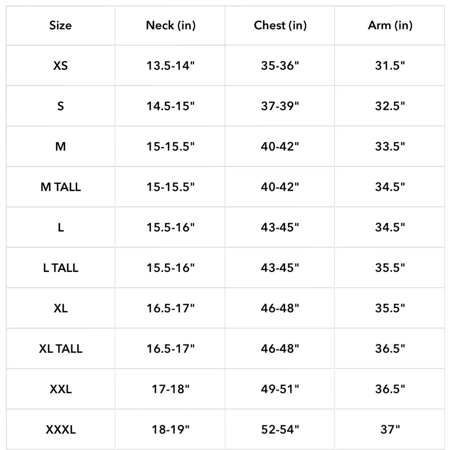Select the L TALL size row label
The width and height of the screenshot is (450, 450).
[60, 268]
